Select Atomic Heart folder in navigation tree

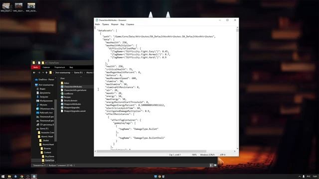tap(45, 137)
